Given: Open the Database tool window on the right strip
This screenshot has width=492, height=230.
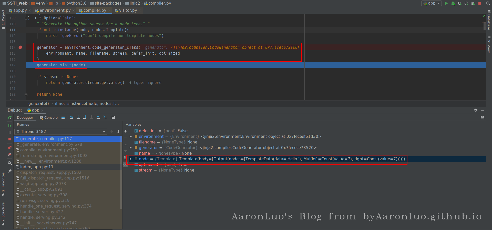Looking at the screenshot, I should click(489, 20).
